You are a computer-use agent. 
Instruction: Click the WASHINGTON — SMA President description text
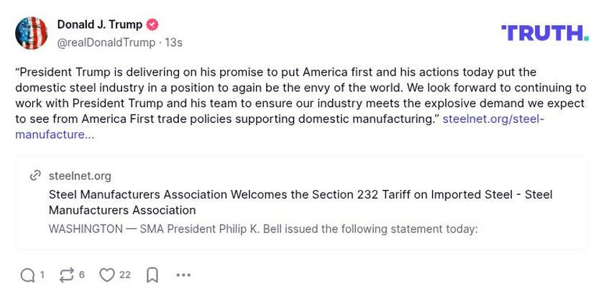click(262, 229)
